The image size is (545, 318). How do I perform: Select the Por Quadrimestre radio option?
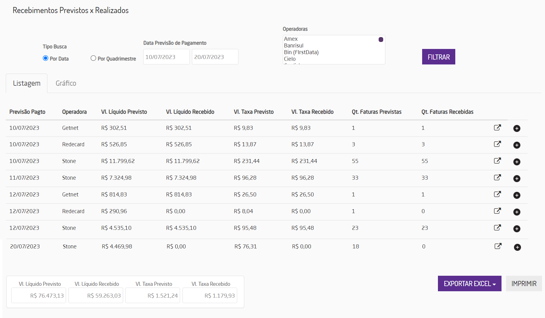pyautogui.click(x=93, y=58)
